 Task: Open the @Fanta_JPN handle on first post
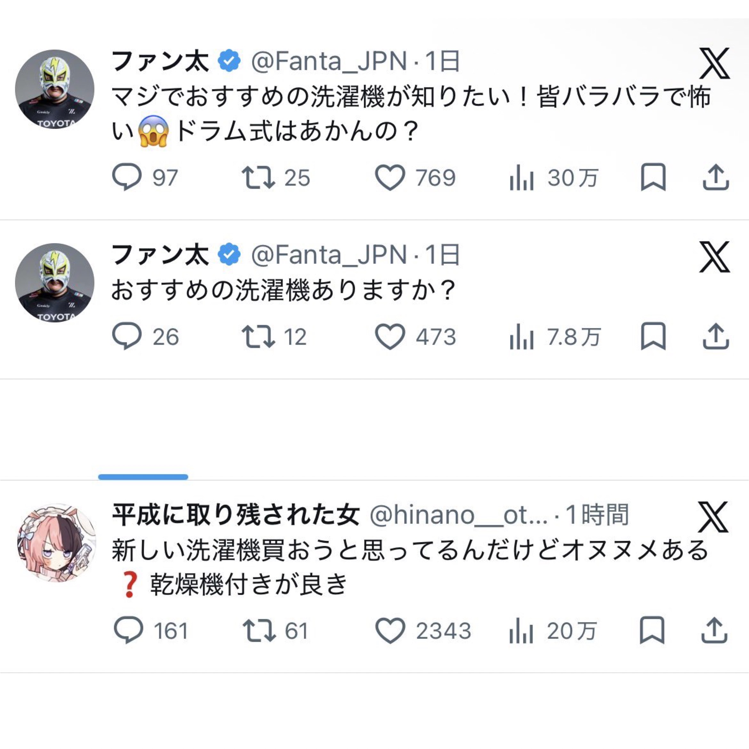[329, 61]
